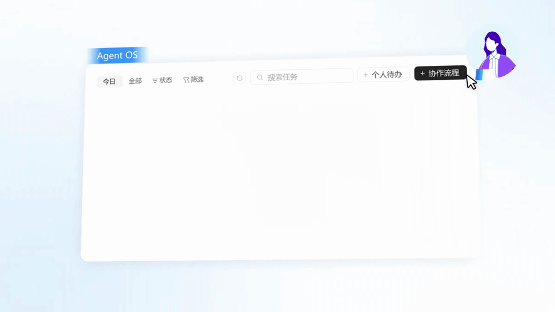Click the Agent OS label
The height and width of the screenshot is (312, 555).
(117, 55)
